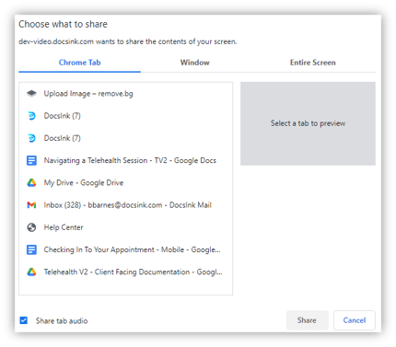Click the Share button
Screen dimensions: 396x347
click(x=307, y=320)
